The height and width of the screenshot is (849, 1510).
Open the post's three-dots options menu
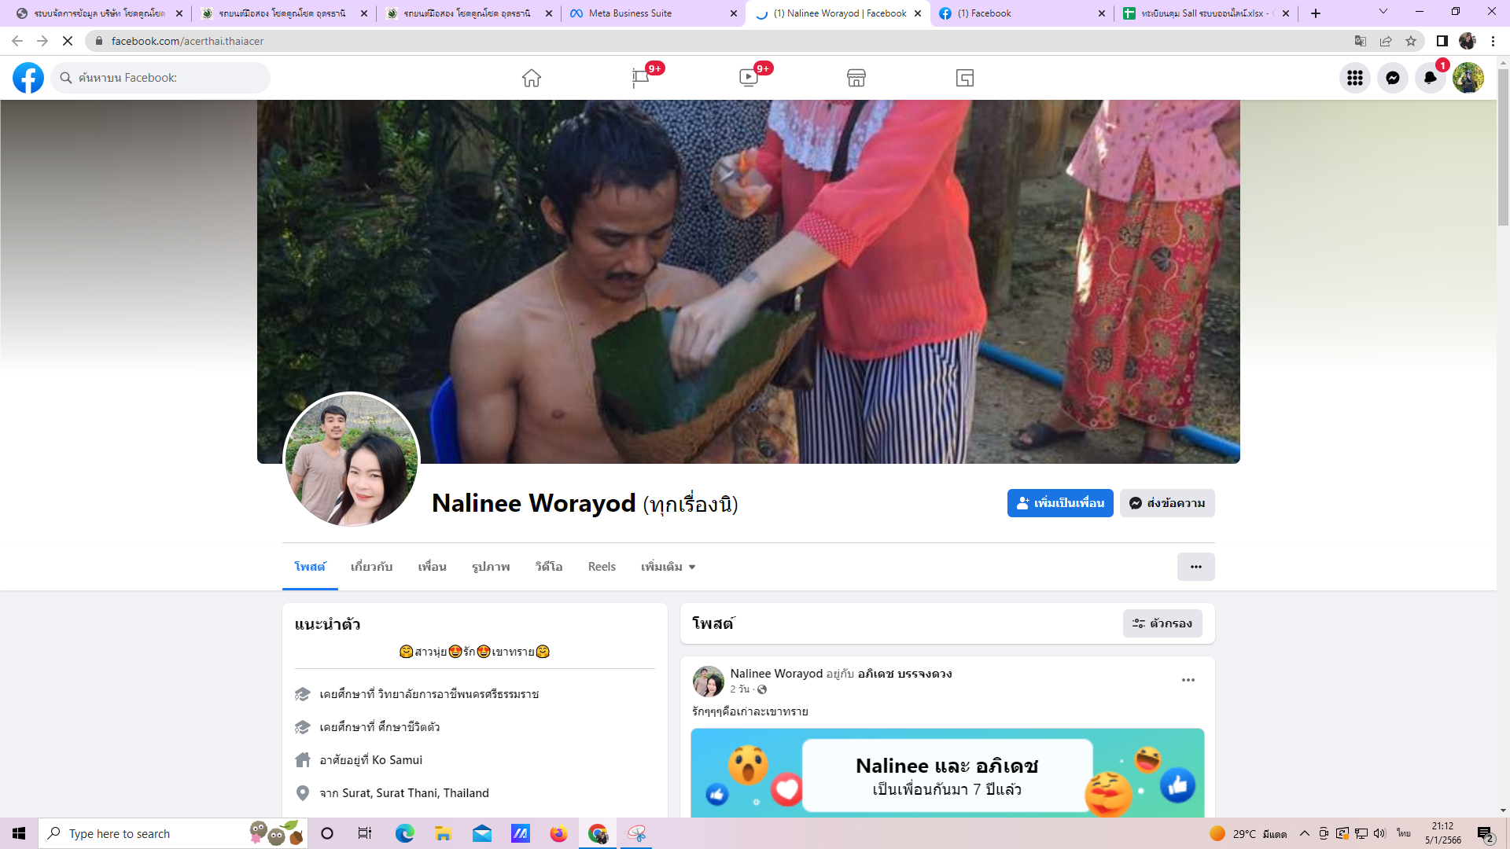1188,680
